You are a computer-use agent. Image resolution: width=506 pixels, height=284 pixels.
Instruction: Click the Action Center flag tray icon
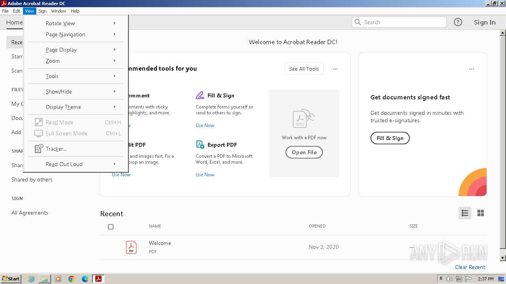pos(468,279)
